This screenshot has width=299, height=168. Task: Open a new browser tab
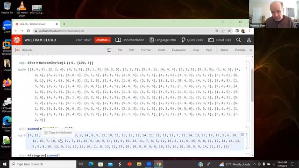[64, 24]
